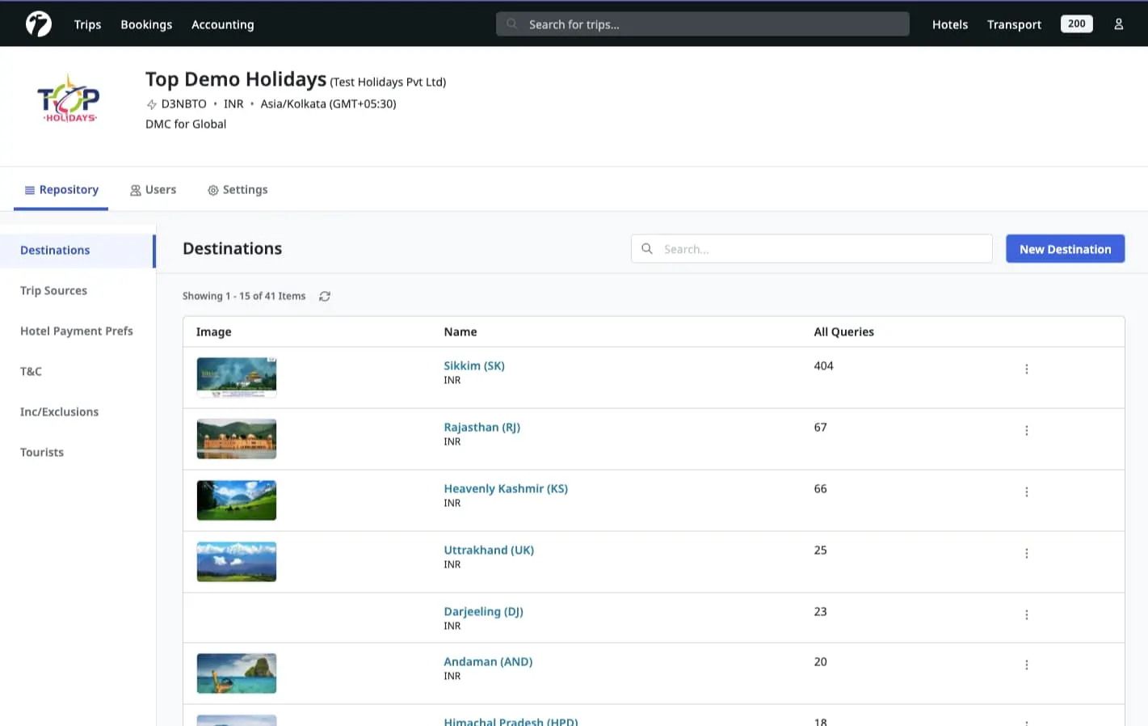Viewport: 1148px width, 726px height.
Task: Click the All Queries column header
Action: pyautogui.click(x=843, y=331)
